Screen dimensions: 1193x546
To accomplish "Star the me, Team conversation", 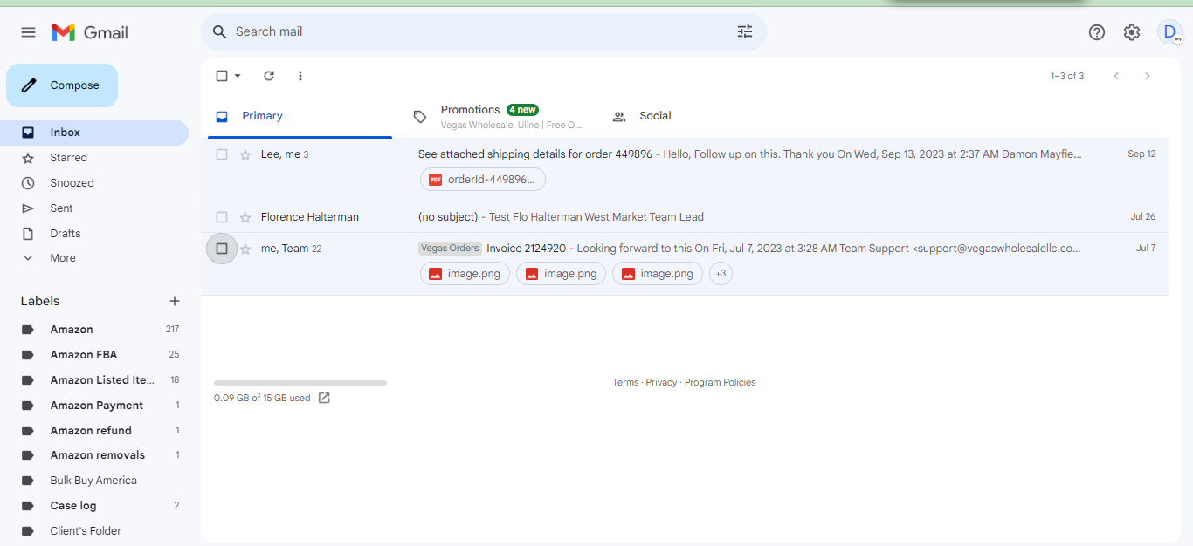I will (245, 249).
